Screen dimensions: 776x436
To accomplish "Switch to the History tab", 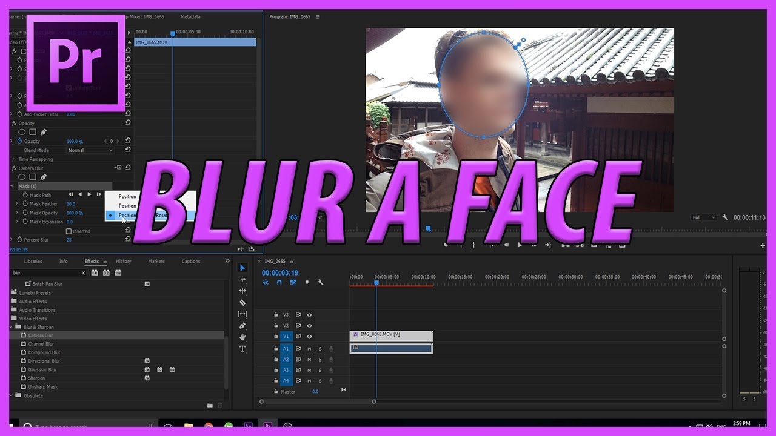I will pos(123,261).
